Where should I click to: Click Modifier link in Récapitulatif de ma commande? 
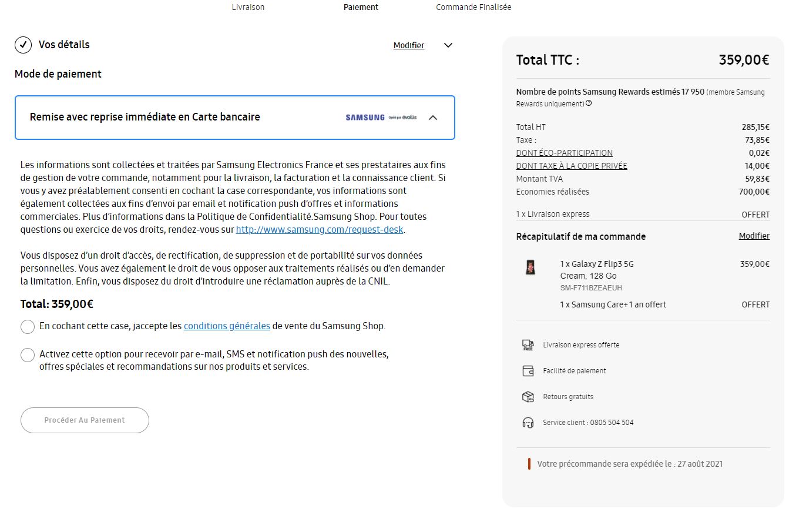click(754, 236)
